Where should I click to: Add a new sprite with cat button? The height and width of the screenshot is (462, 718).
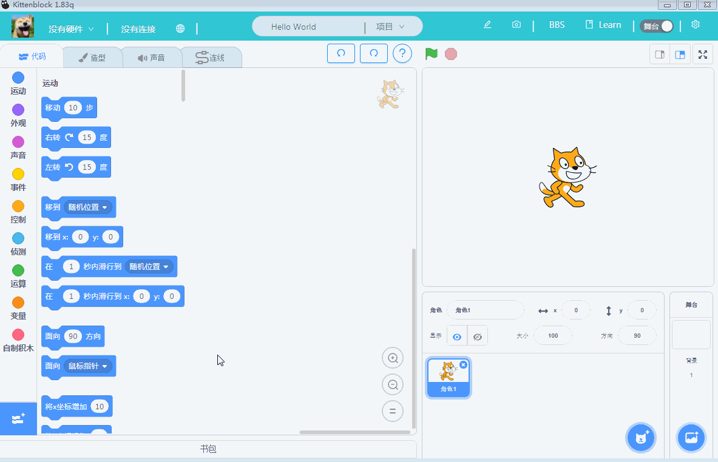641,438
